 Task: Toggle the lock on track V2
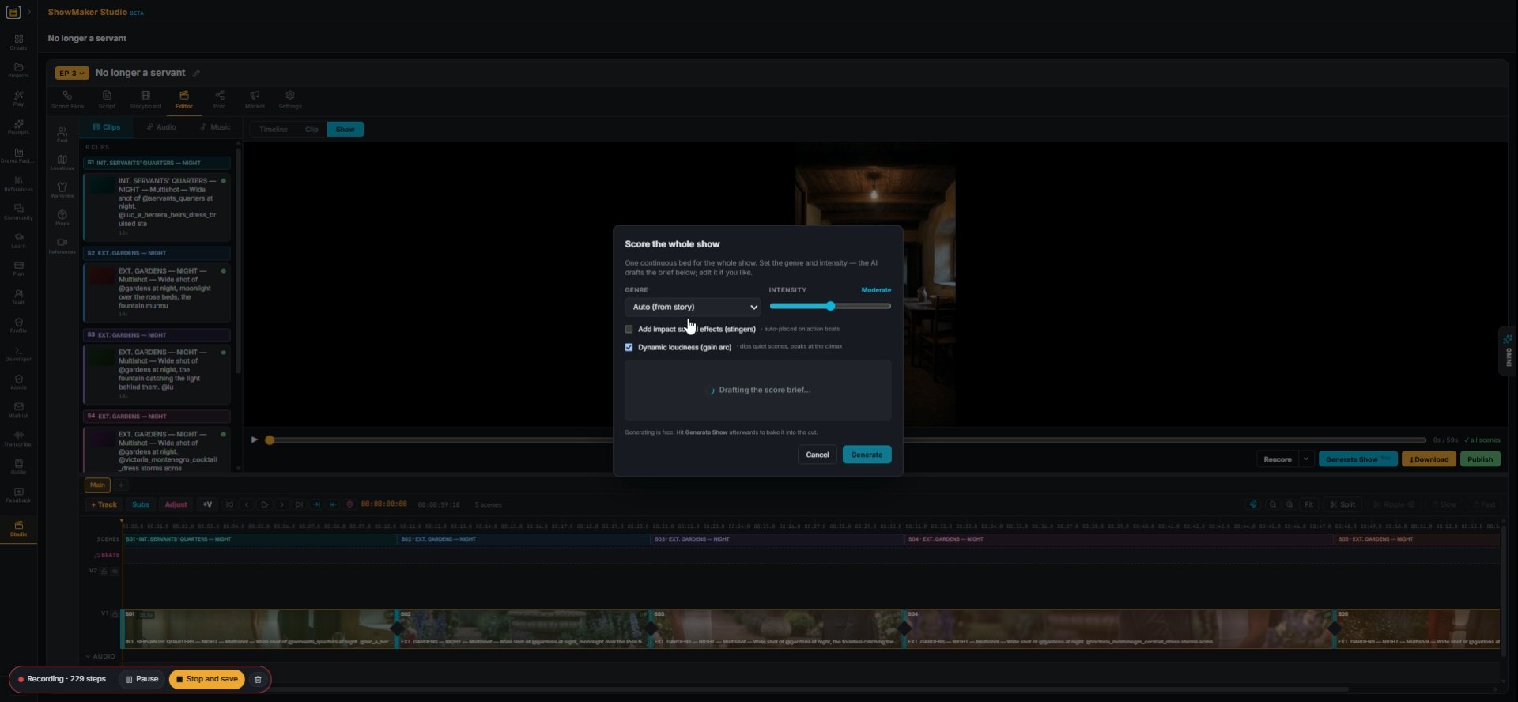pyautogui.click(x=104, y=571)
